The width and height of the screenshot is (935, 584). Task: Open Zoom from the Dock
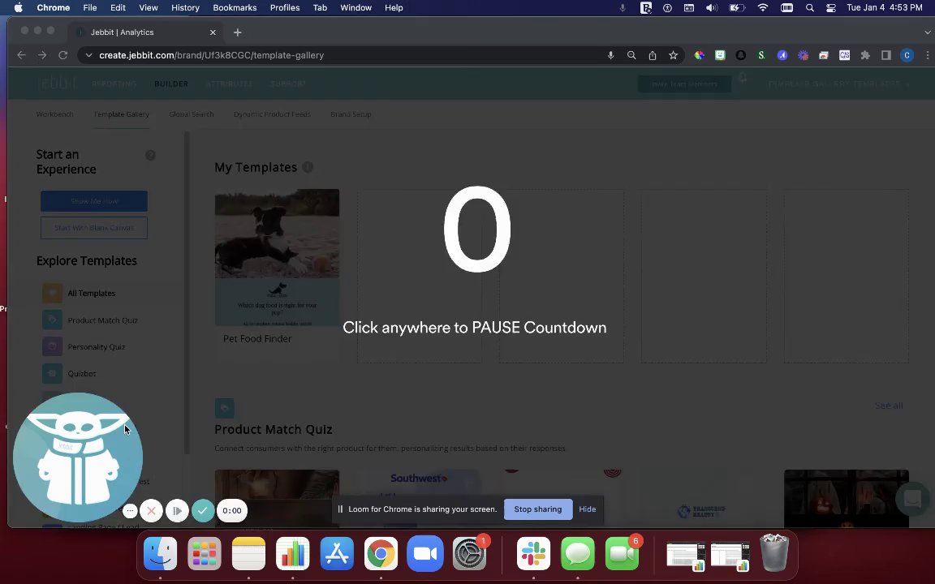tap(425, 554)
